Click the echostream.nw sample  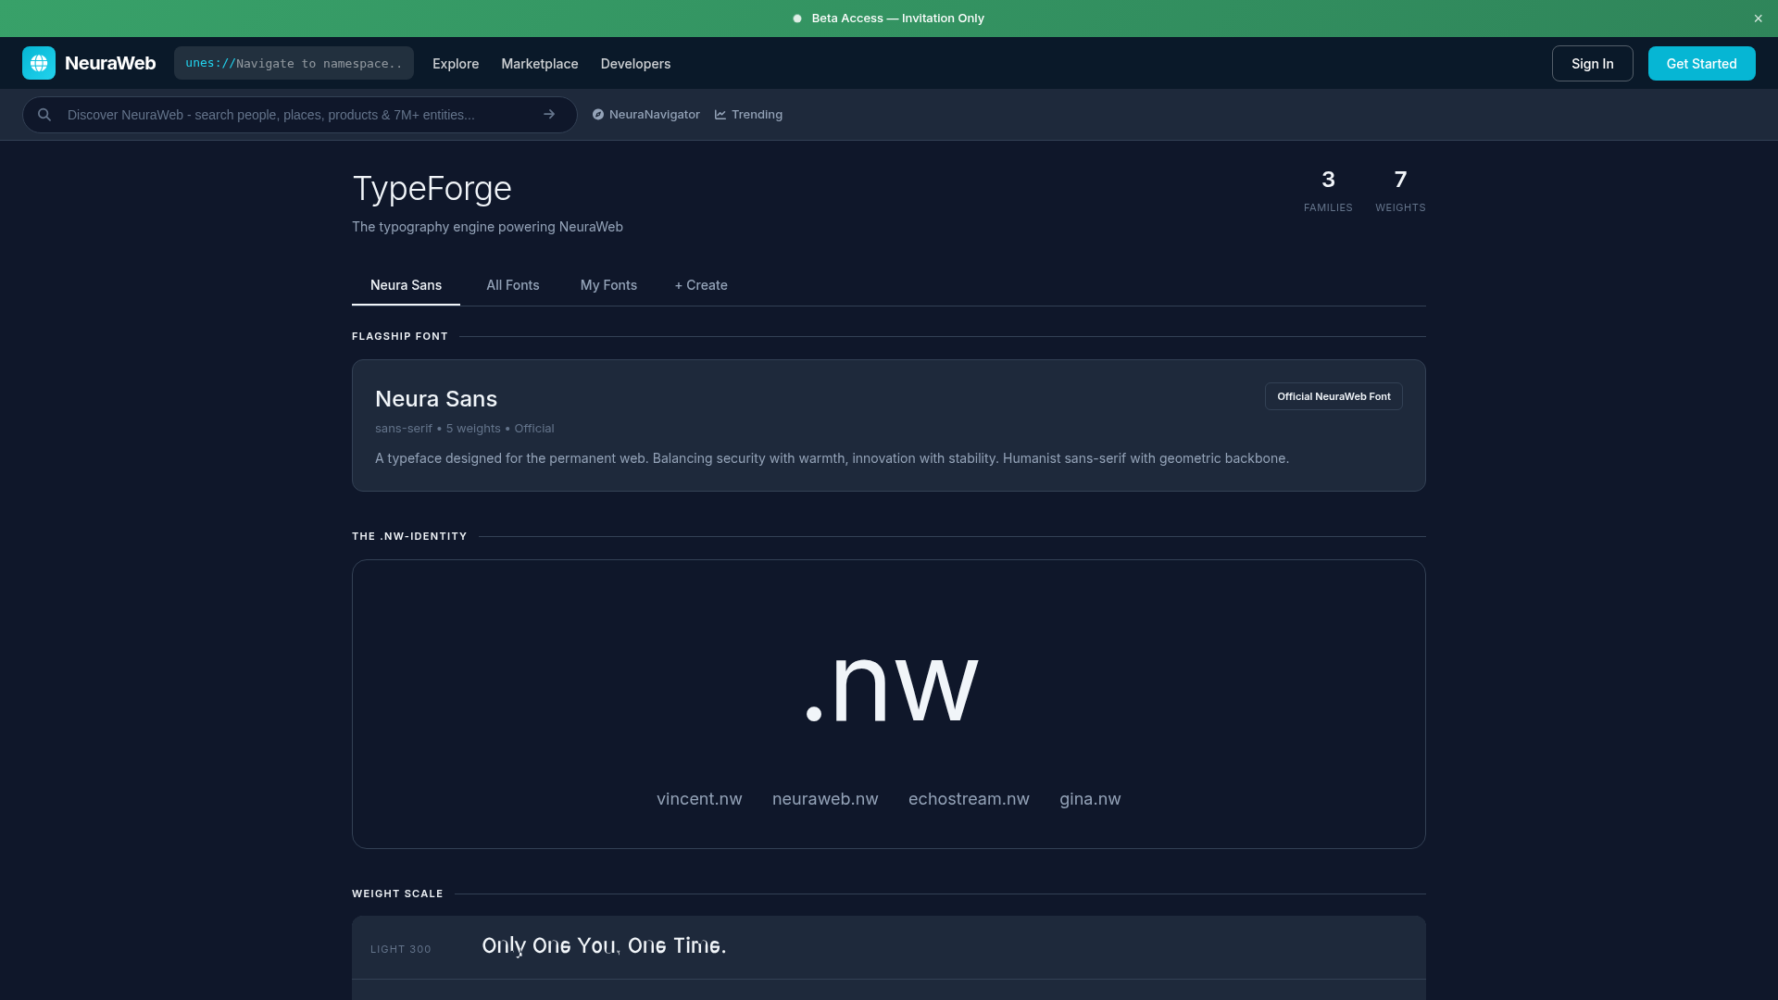[969, 799]
